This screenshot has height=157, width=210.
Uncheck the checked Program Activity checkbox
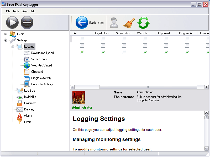[187, 52]
